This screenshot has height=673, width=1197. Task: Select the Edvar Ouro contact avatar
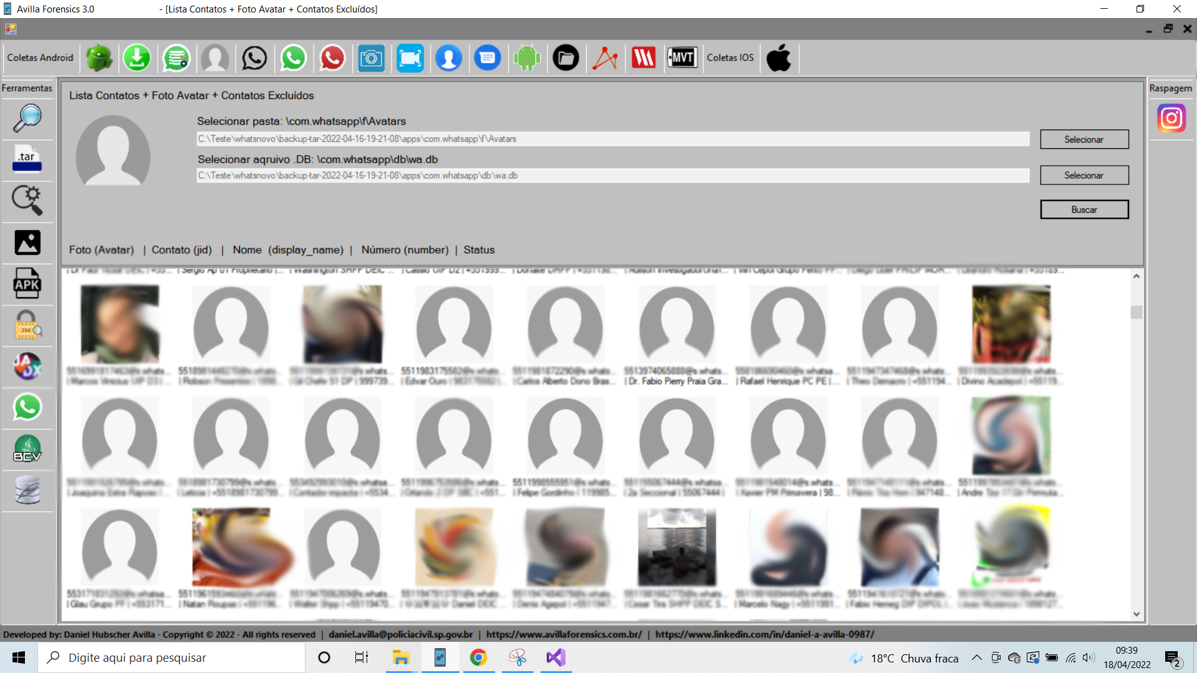[453, 325]
